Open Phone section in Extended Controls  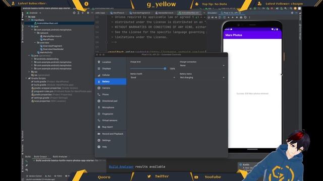111,95
